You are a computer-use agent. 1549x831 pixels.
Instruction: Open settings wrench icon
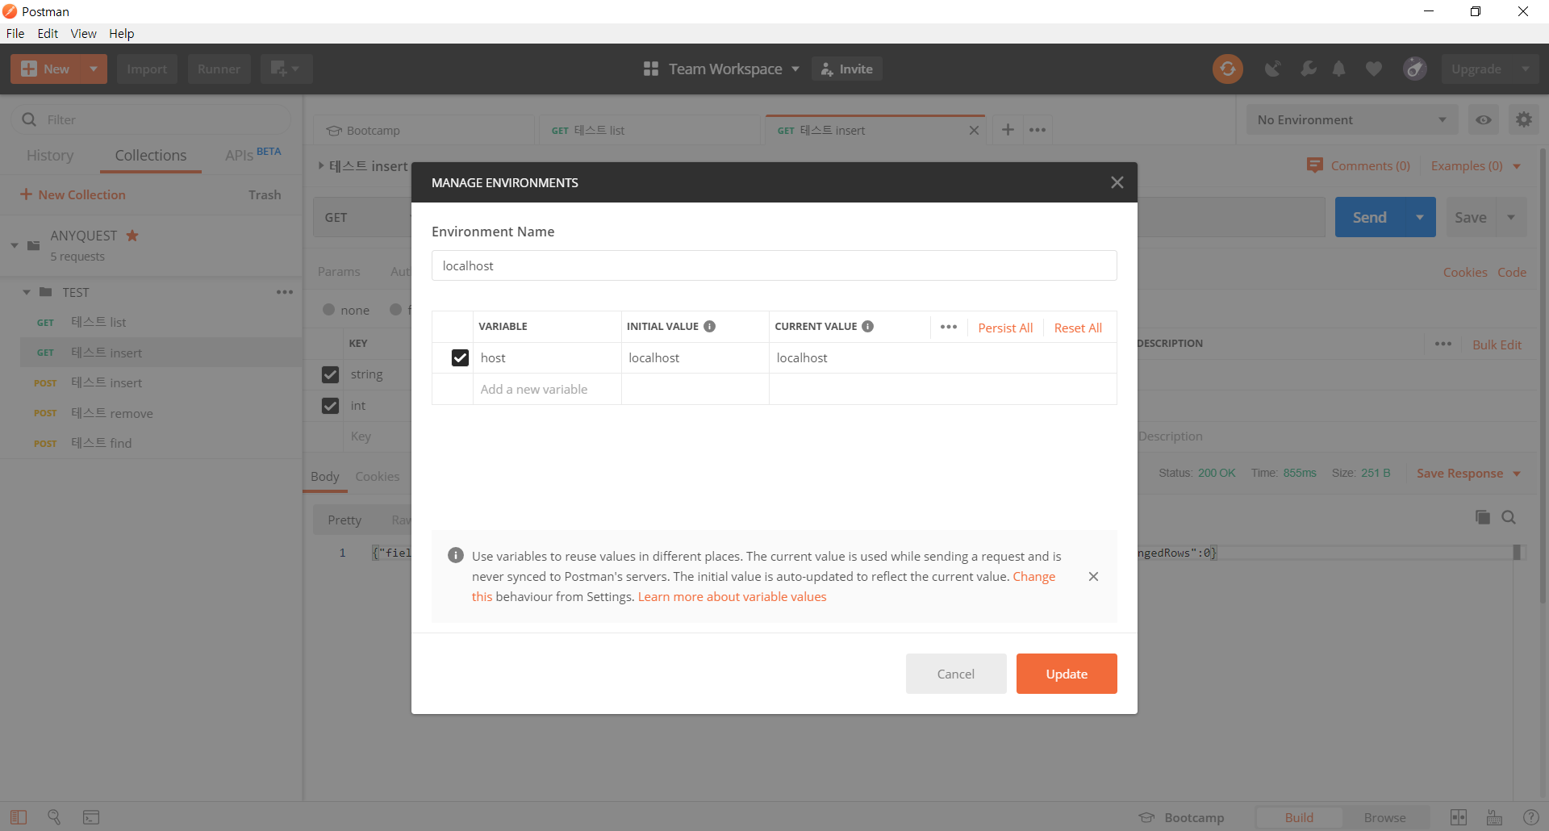click(x=1308, y=69)
